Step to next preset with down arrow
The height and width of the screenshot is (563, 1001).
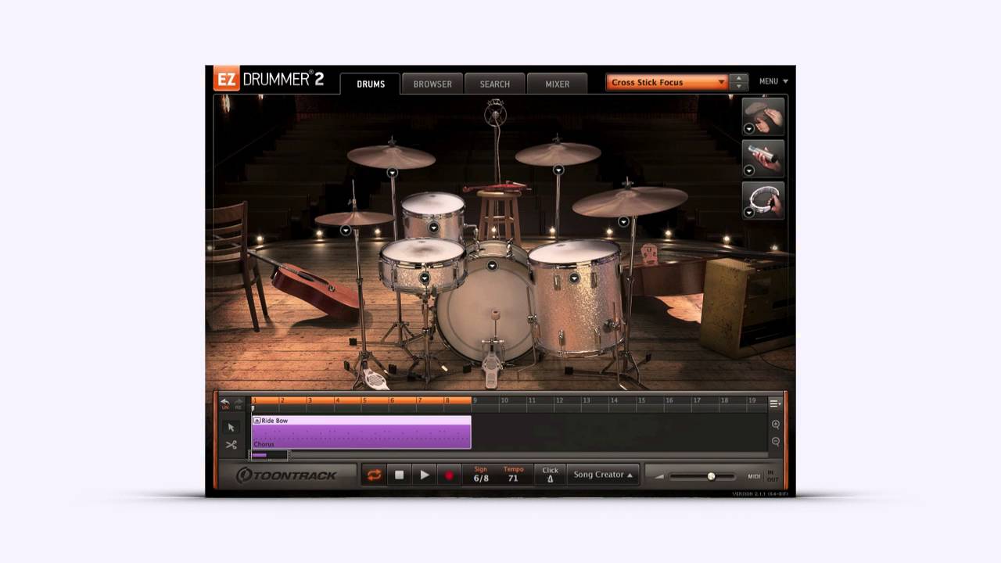pyautogui.click(x=738, y=86)
